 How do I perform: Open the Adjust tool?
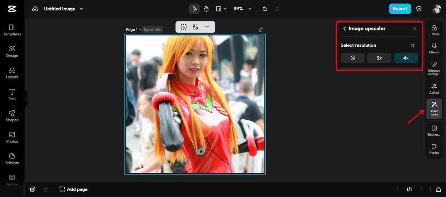(434, 89)
